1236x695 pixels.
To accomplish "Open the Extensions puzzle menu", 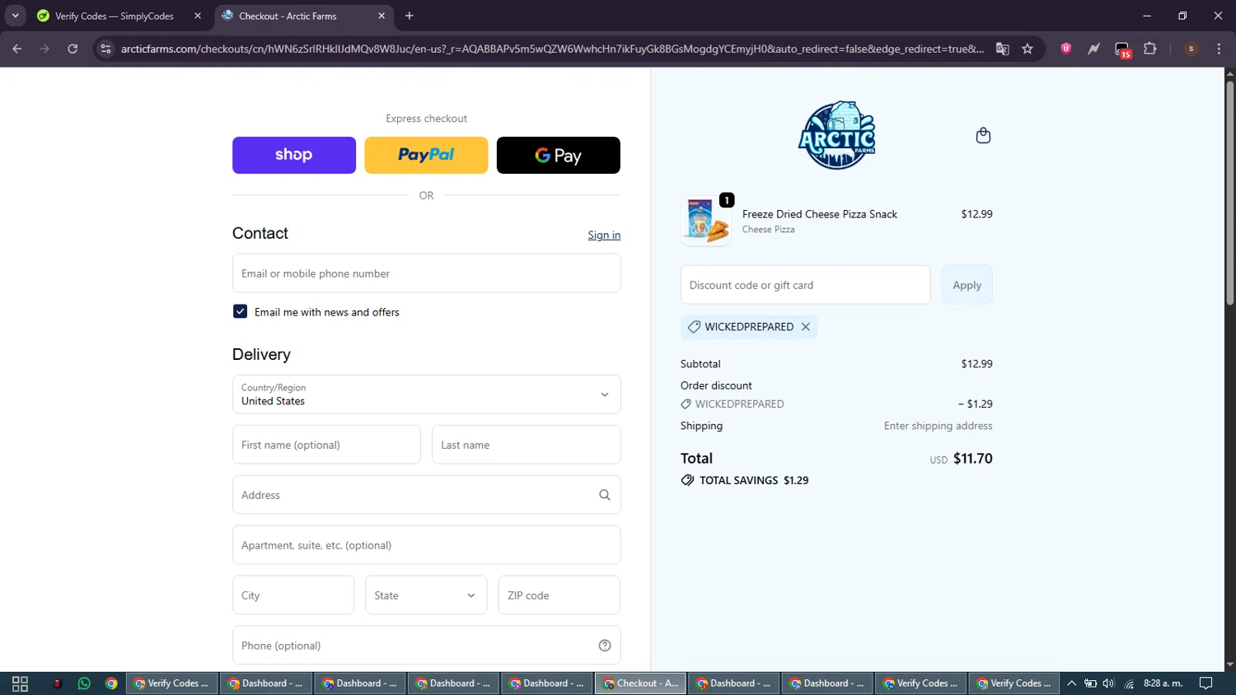I will coord(1150,49).
